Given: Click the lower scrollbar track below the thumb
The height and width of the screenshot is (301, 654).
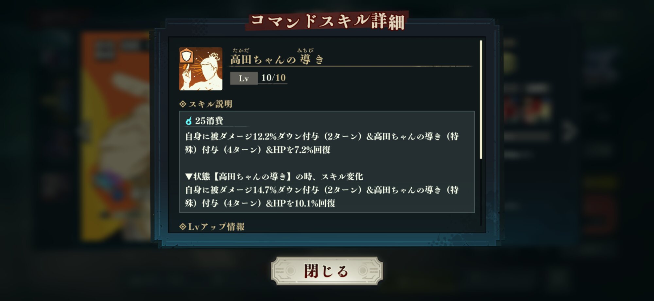Looking at the screenshot, I should coord(481,192).
